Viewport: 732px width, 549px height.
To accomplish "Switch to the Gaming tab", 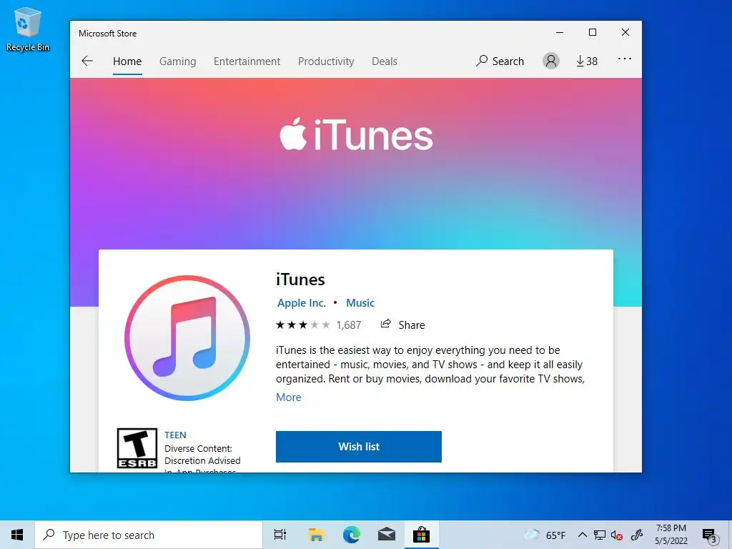I will tap(177, 61).
